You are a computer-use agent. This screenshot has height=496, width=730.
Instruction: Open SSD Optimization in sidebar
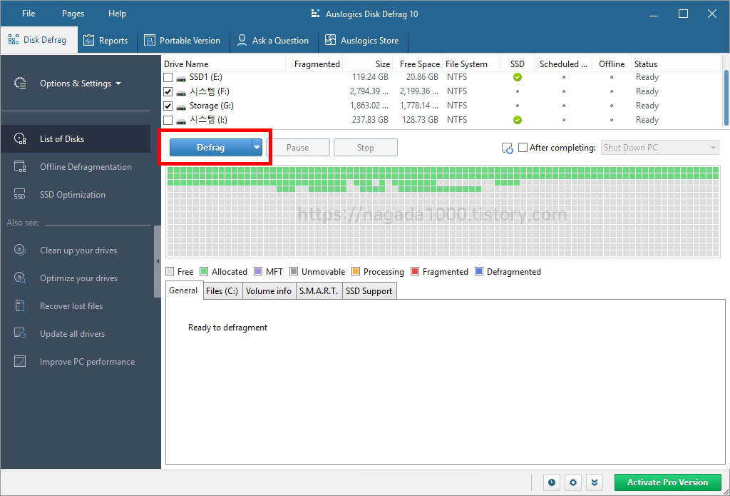point(73,195)
